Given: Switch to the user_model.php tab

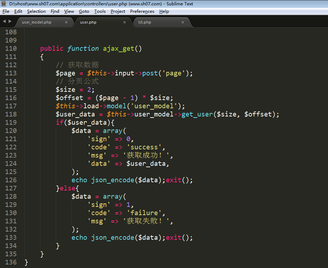Looking at the screenshot, I should pos(36,22).
